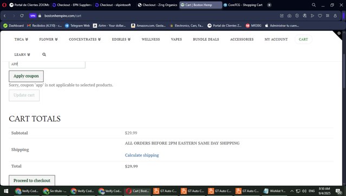The height and width of the screenshot is (196, 346).
Task: Click the browser tab search magnifier
Action: click(x=314, y=5)
